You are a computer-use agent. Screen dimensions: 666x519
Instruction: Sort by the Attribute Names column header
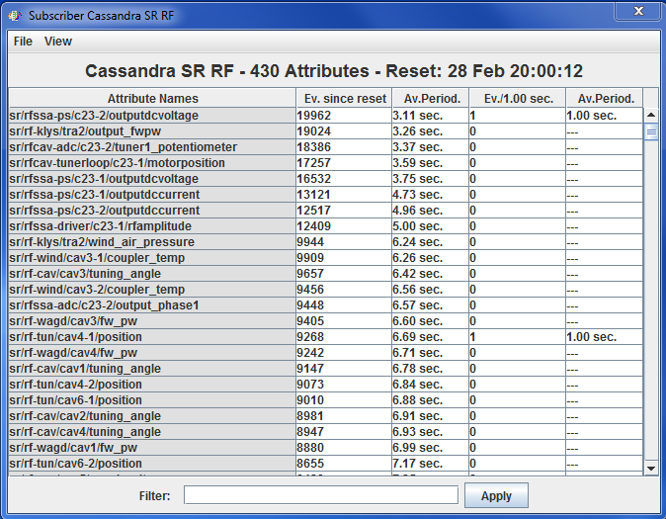(x=152, y=99)
